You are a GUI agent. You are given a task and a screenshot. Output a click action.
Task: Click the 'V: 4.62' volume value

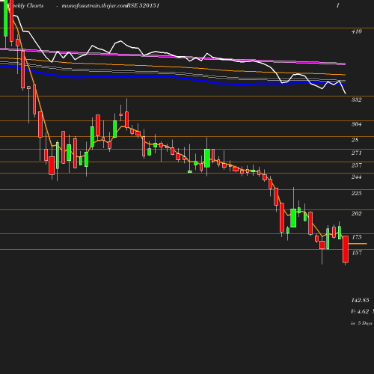pos(360,311)
